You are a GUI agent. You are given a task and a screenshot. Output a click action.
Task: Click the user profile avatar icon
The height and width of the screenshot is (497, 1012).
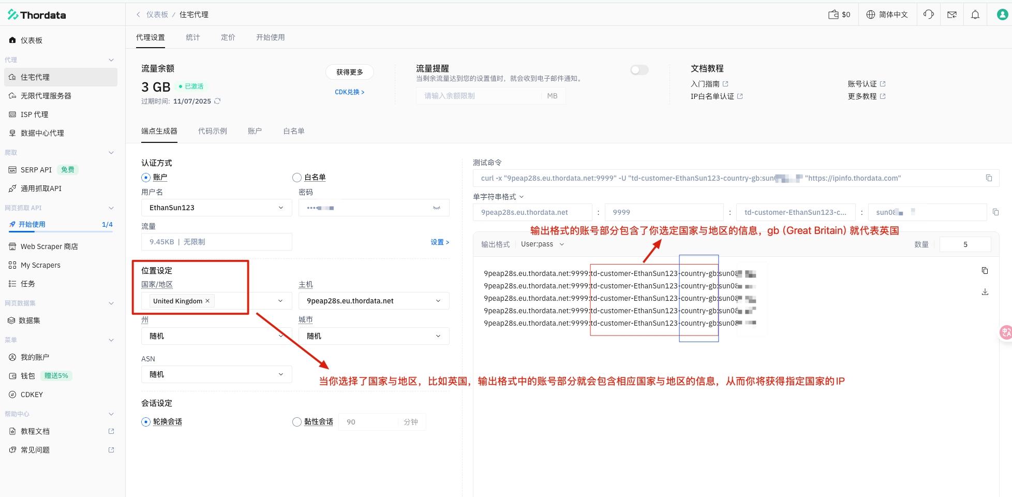[1002, 14]
